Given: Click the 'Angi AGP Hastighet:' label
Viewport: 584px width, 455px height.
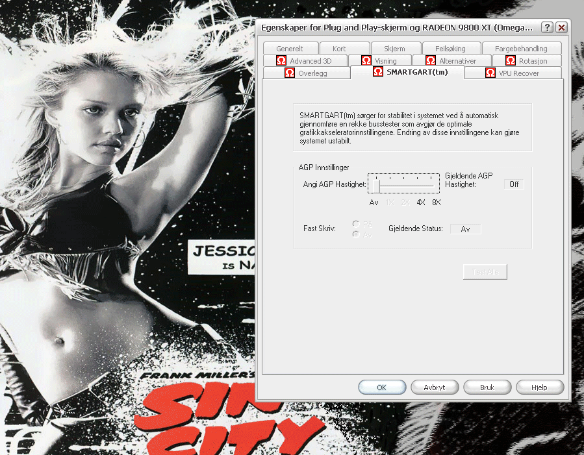Looking at the screenshot, I should [x=335, y=184].
